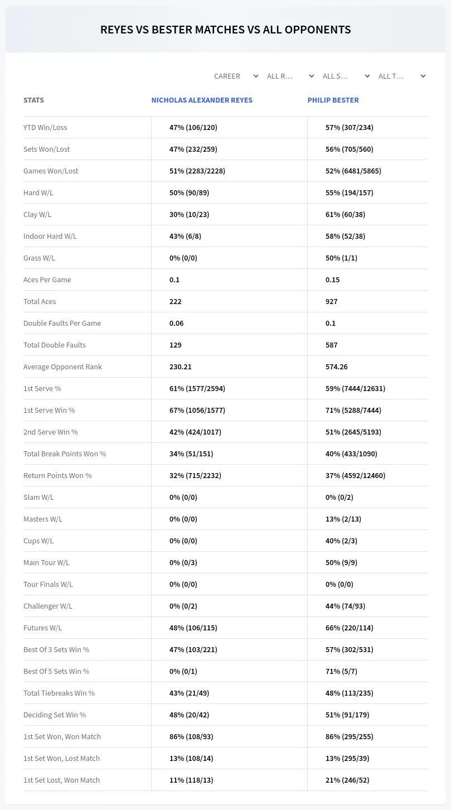Expand the ALL R... rounds dropdown

290,76
